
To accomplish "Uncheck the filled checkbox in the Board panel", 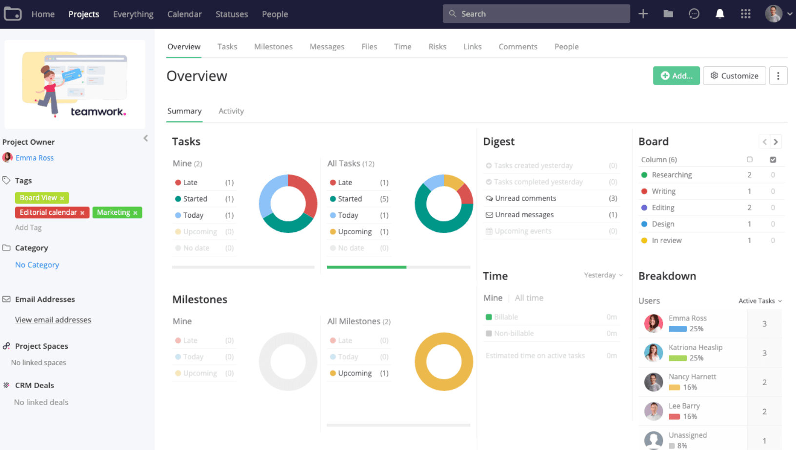I will [x=773, y=159].
